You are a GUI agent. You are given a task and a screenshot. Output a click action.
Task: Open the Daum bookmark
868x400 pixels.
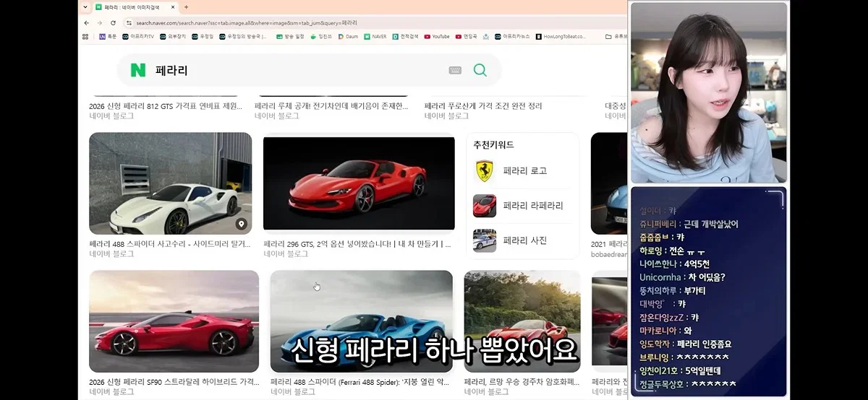tap(348, 36)
